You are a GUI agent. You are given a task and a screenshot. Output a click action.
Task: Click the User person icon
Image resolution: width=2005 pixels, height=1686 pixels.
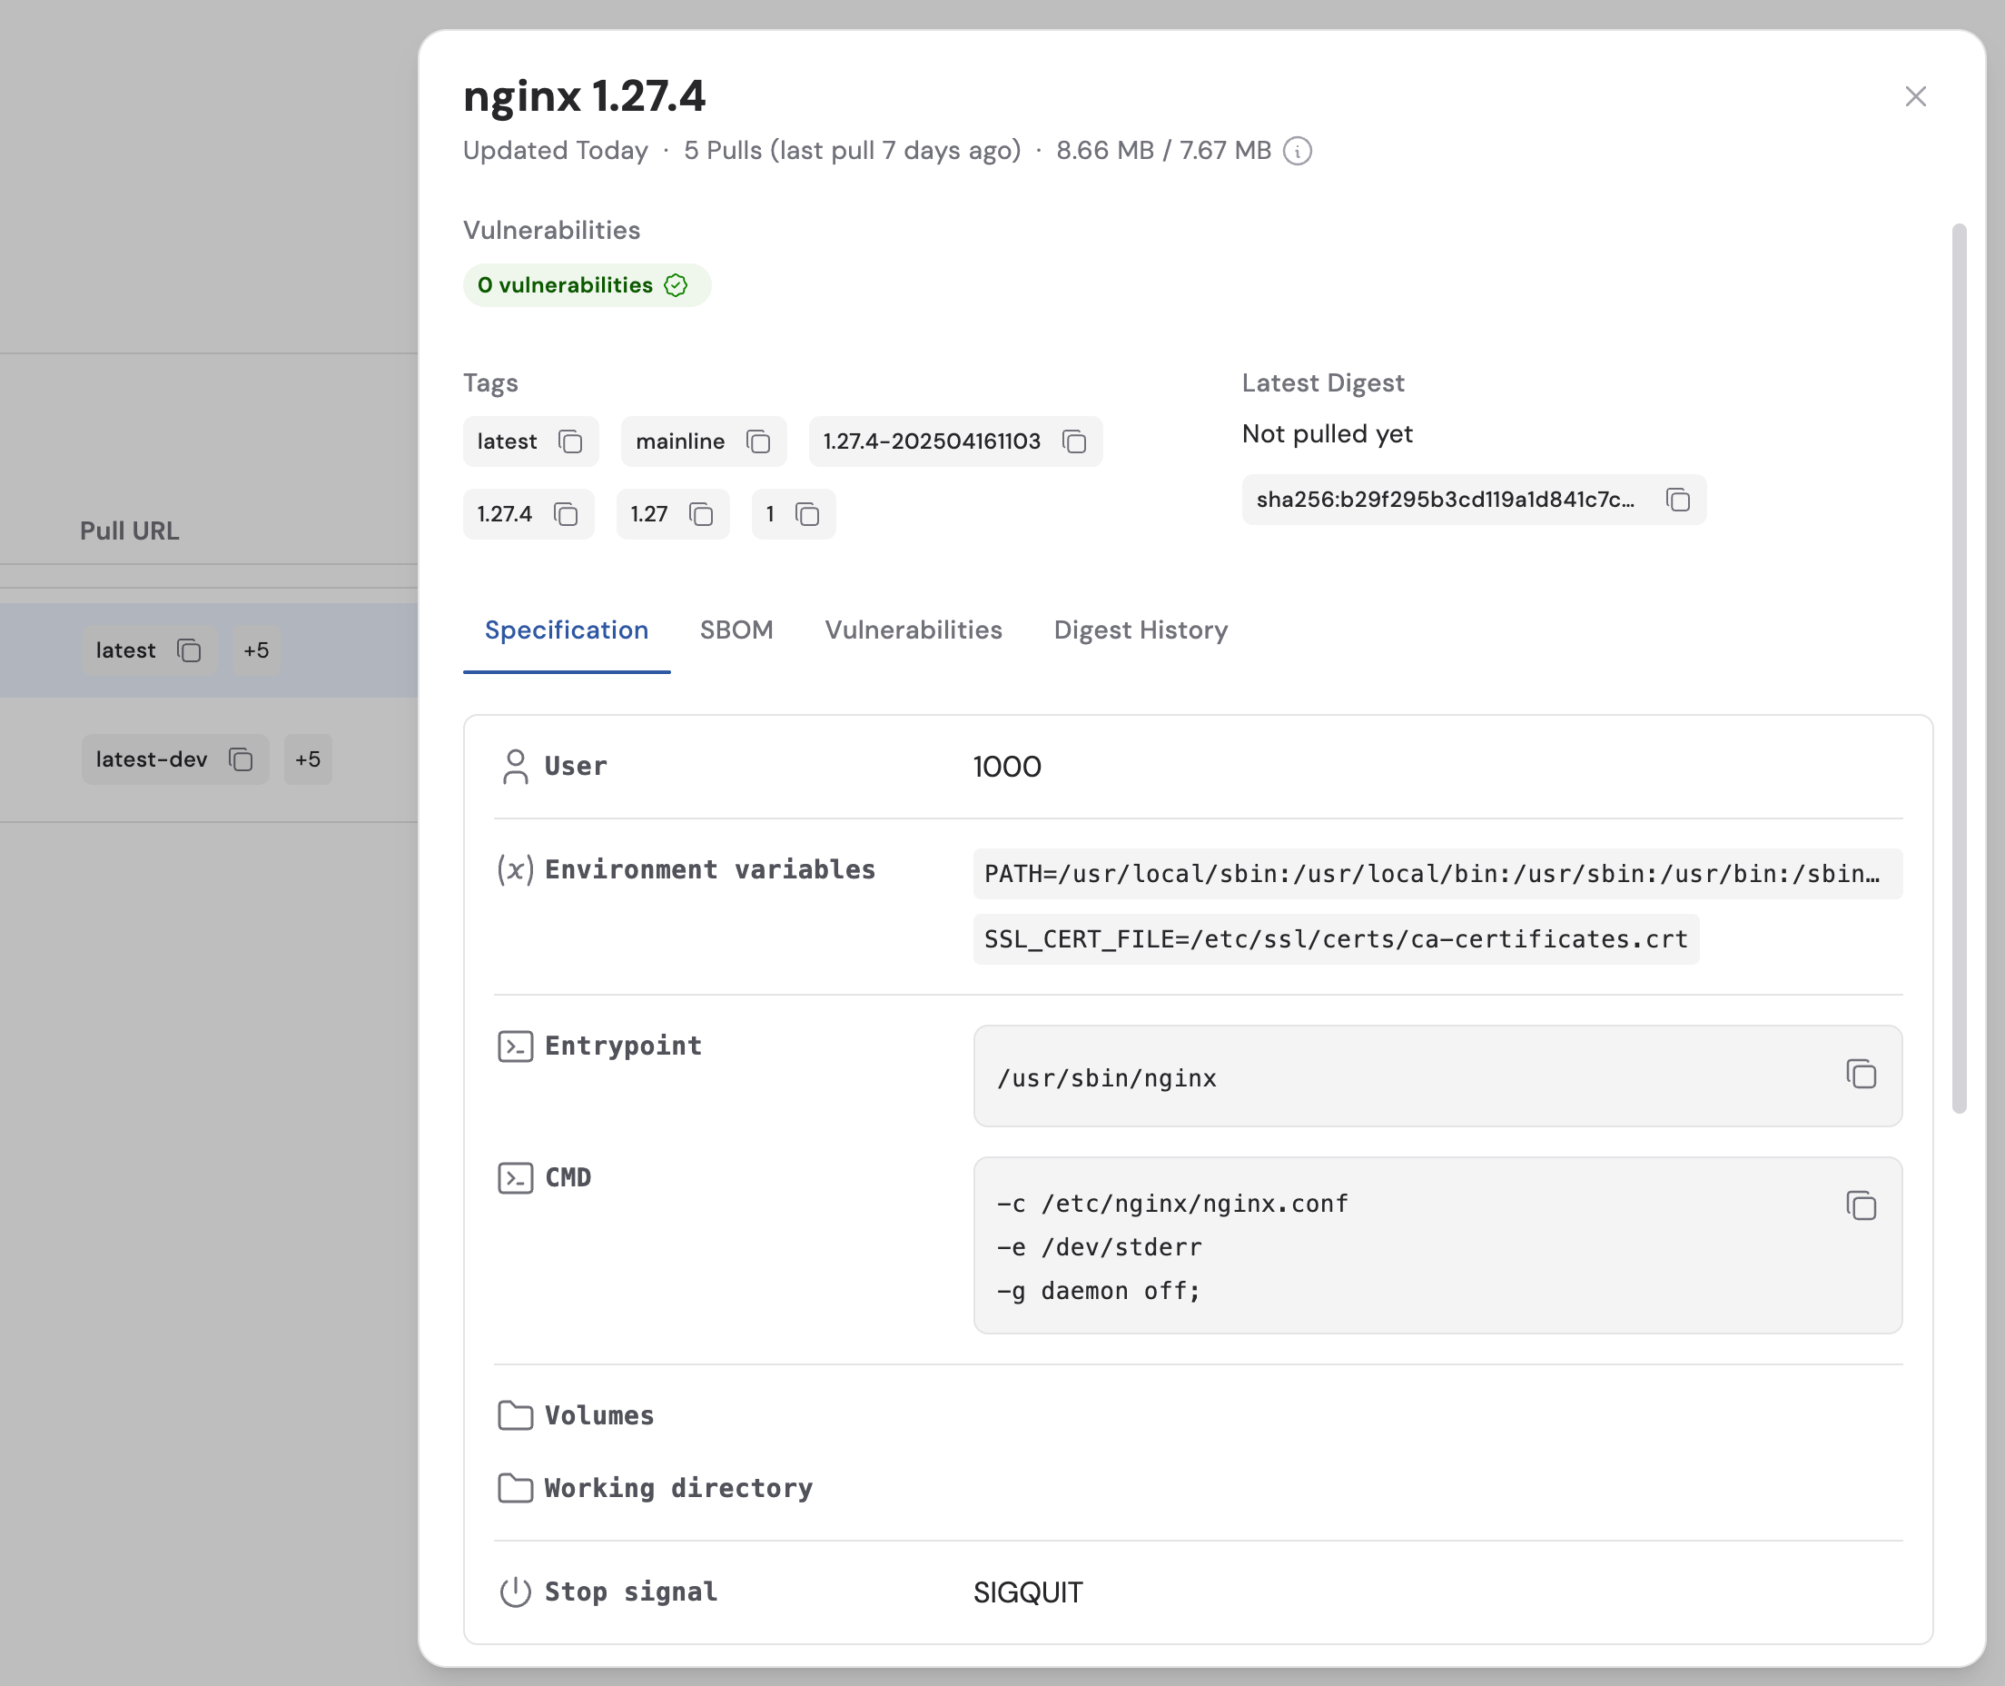pyautogui.click(x=515, y=767)
